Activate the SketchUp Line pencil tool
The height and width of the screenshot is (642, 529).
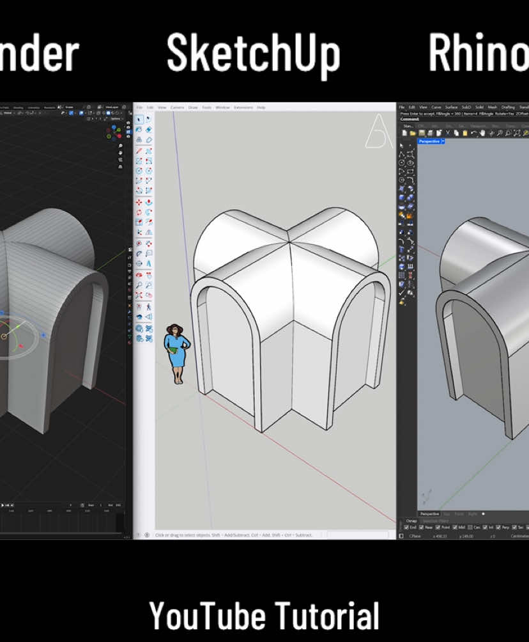(x=139, y=151)
